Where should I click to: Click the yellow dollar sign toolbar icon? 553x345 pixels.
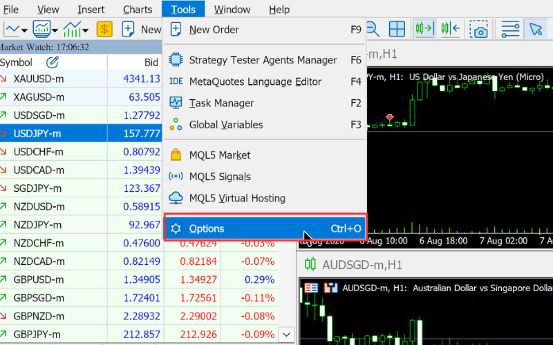[104, 29]
